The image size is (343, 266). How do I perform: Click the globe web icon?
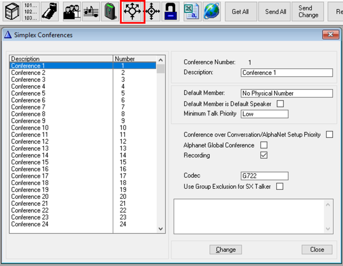pyautogui.click(x=212, y=12)
